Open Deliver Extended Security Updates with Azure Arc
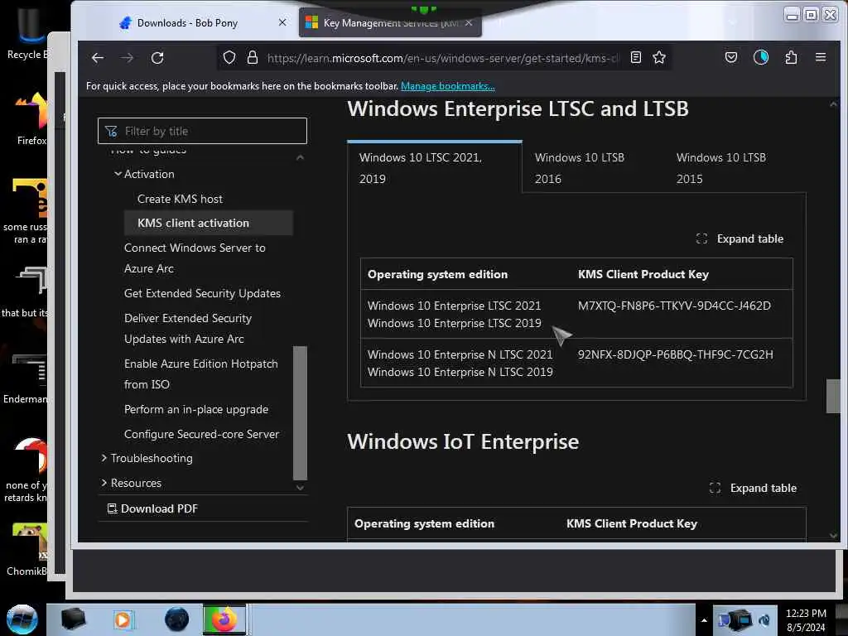The image size is (848, 636). pos(188,328)
